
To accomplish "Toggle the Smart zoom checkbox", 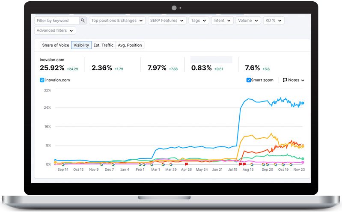I will [249, 80].
